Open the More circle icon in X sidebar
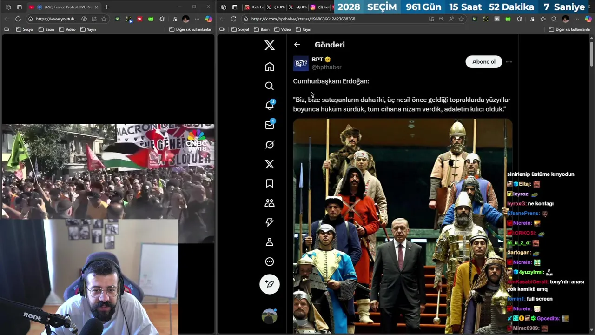The height and width of the screenshot is (335, 595). pyautogui.click(x=270, y=261)
